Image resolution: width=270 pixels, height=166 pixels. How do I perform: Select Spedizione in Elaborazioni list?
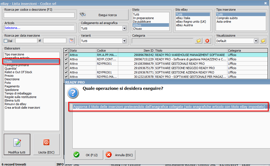[x=32, y=90]
